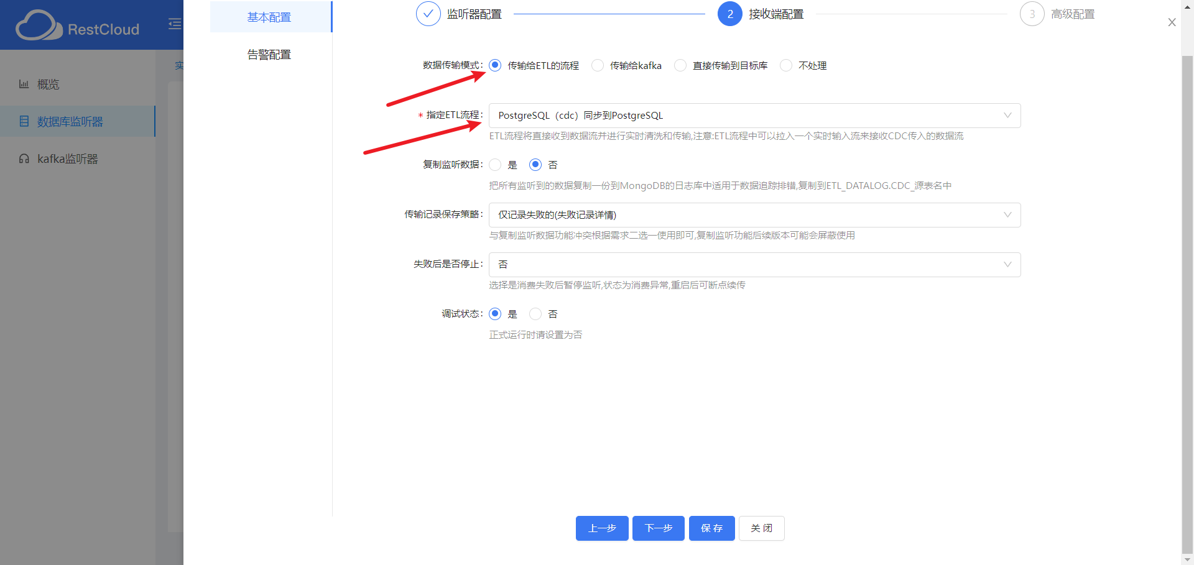Switch to 告警配置 tab

coord(270,55)
